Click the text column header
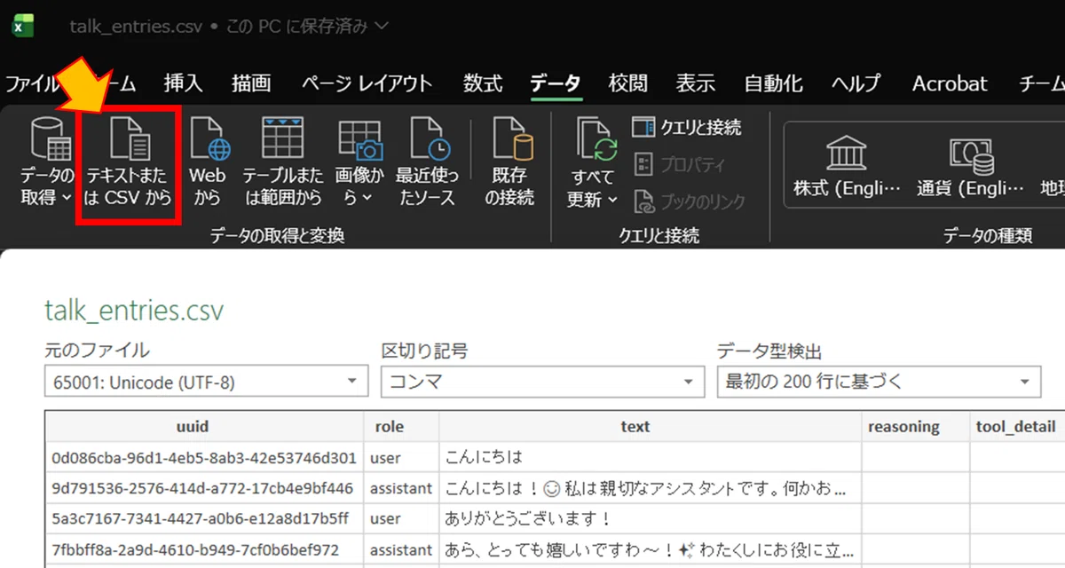Image resolution: width=1065 pixels, height=568 pixels. click(x=650, y=427)
